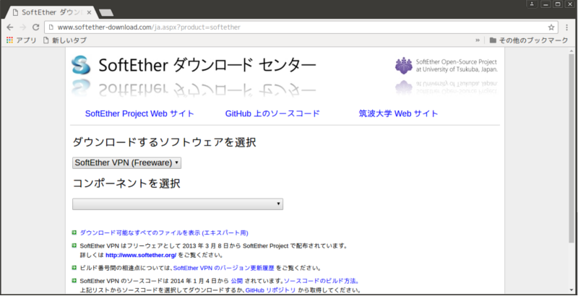Viewport: 578px width, 296px height.
Task: Open ダウンロード可能なすべてのファイルを表示 link
Action: point(164,232)
